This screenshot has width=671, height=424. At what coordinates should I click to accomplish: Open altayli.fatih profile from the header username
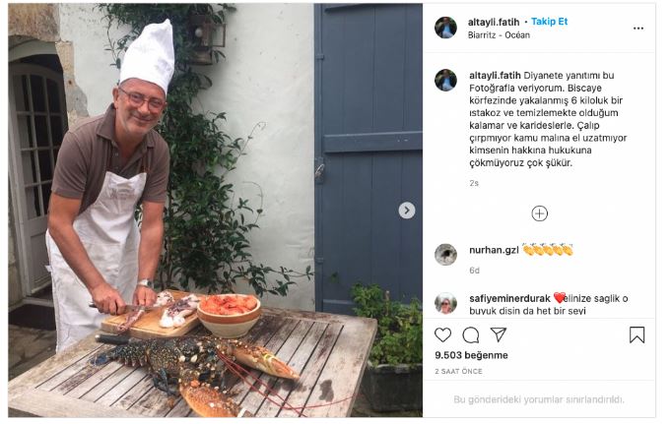[494, 22]
